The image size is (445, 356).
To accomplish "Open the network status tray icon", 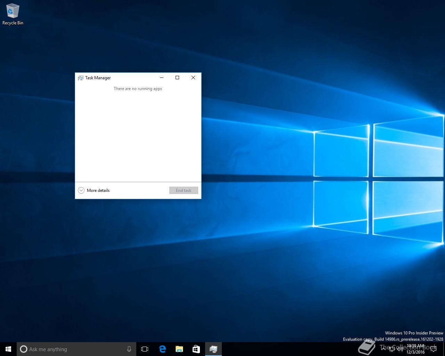I will pos(392,349).
